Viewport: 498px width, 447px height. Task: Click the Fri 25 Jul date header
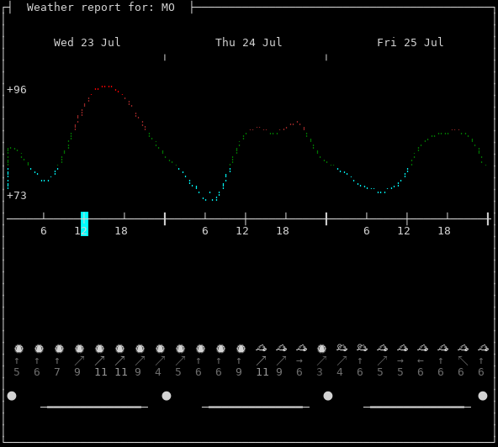410,42
